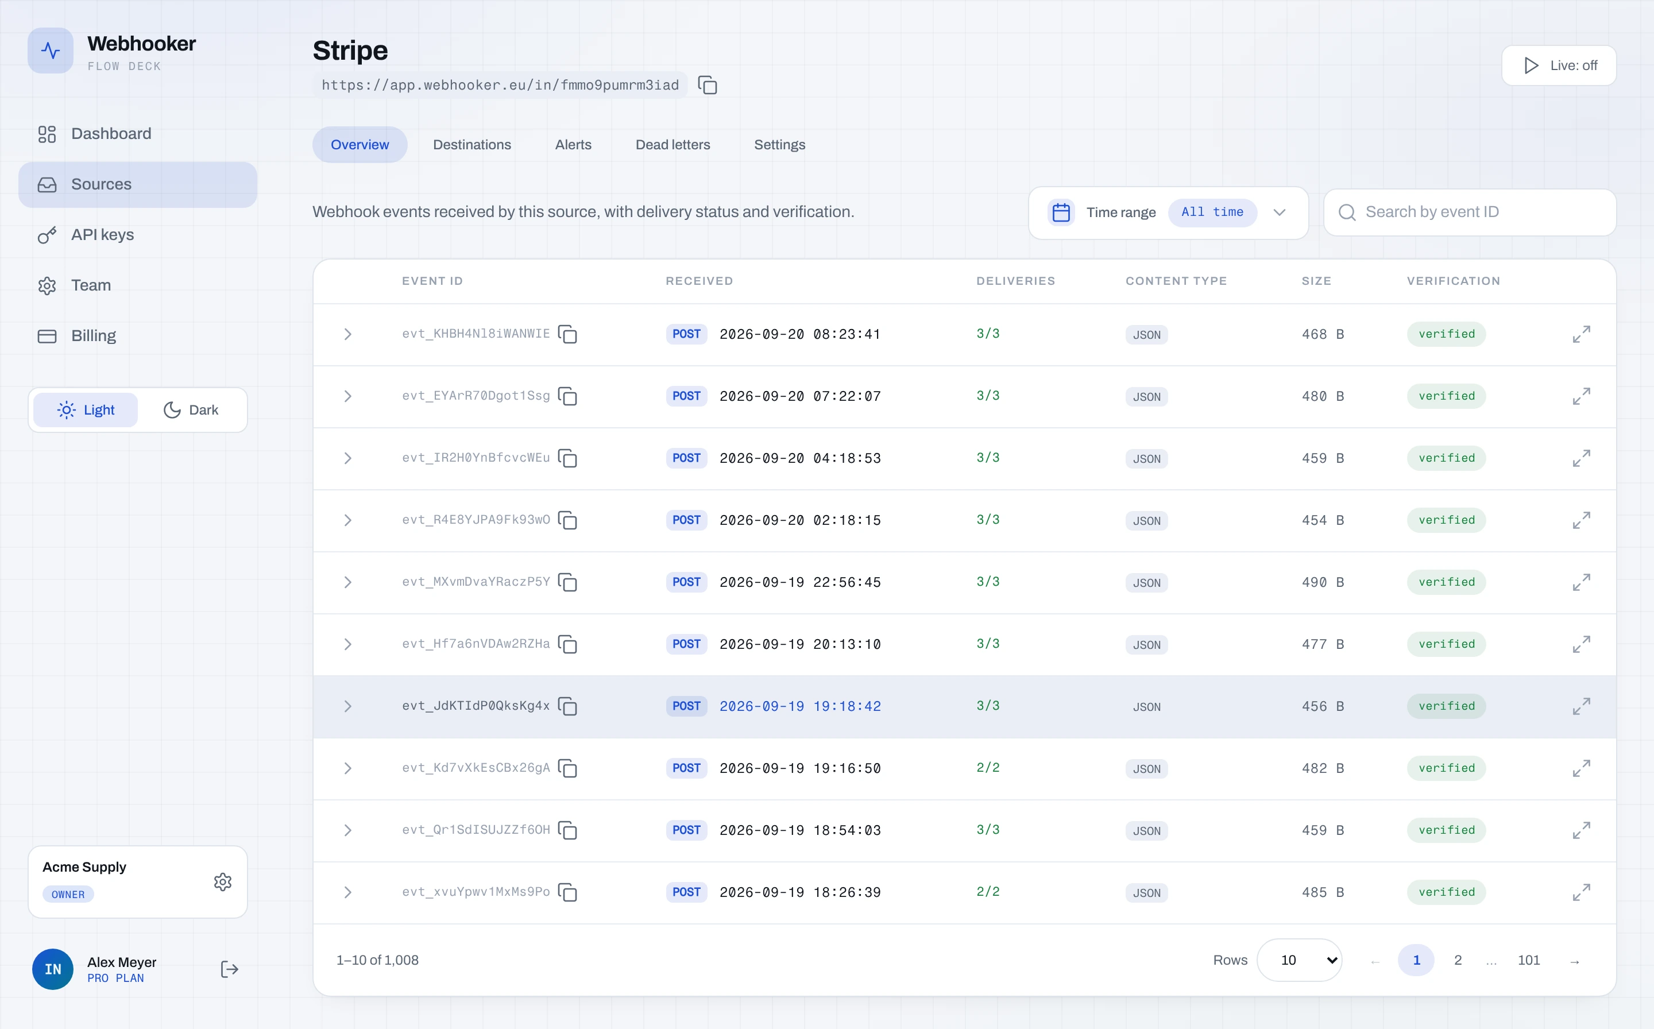Image resolution: width=1654 pixels, height=1029 pixels.
Task: Open Acme Supply workspace settings gear
Action: [x=223, y=882]
